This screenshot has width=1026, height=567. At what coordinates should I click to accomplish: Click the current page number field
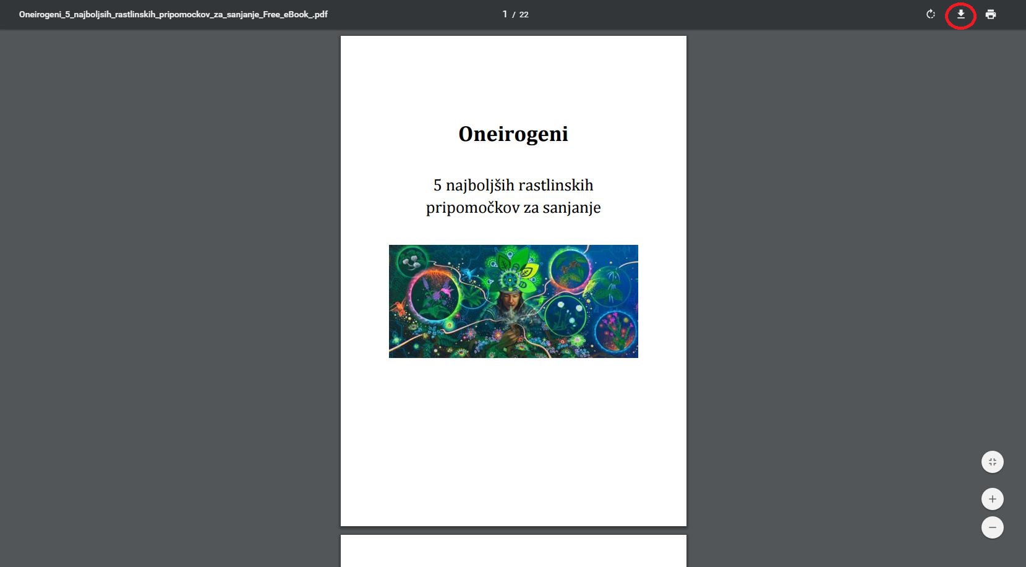coord(505,14)
